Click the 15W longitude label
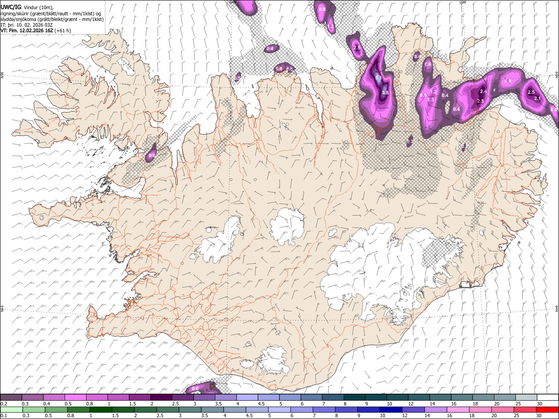 (x=462, y=2)
